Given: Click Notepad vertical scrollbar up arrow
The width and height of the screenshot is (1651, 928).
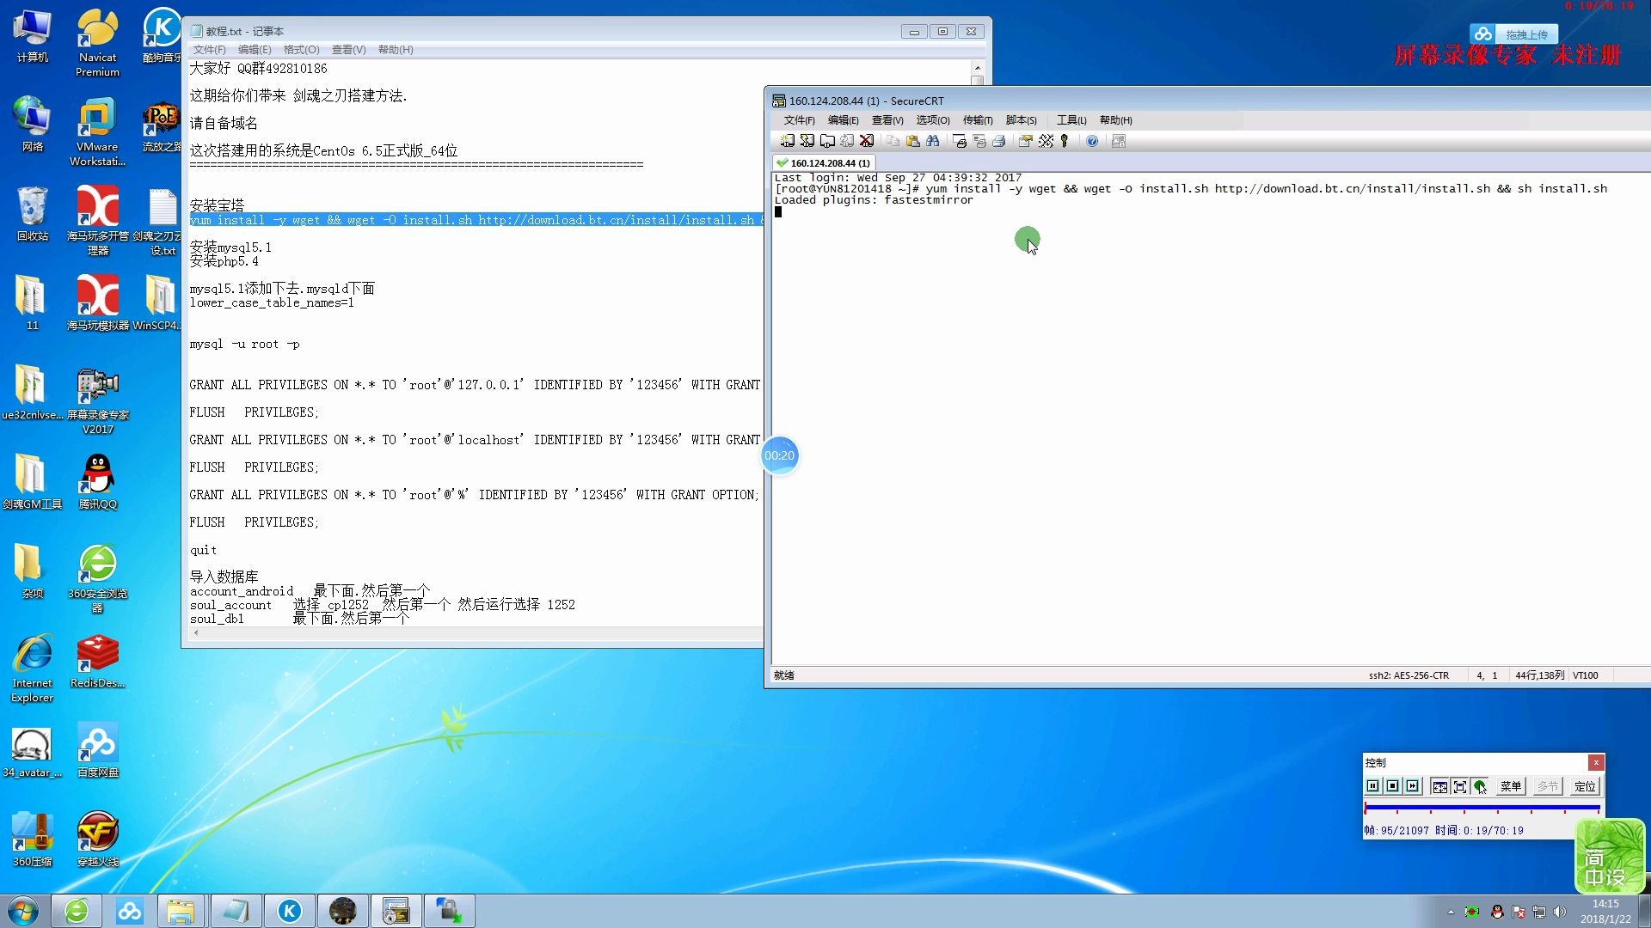Looking at the screenshot, I should [977, 68].
